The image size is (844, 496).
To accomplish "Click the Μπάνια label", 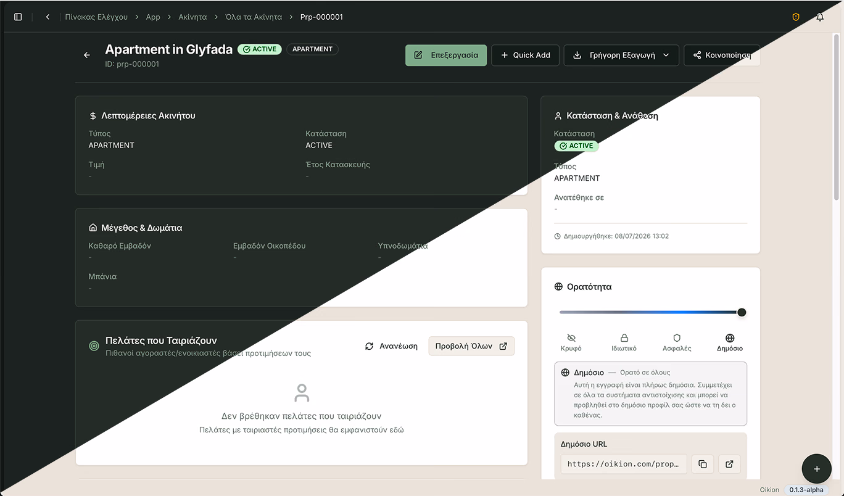I will tap(102, 276).
